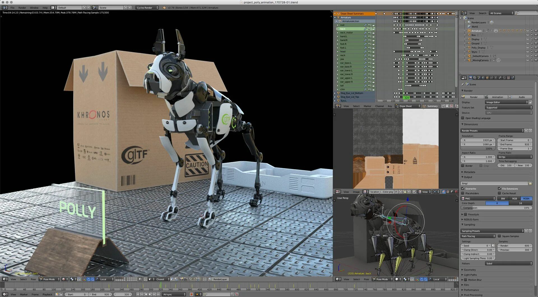This screenshot has height=297, width=538.
Task: Toggle the File Extensions checkbox
Action: point(499,189)
